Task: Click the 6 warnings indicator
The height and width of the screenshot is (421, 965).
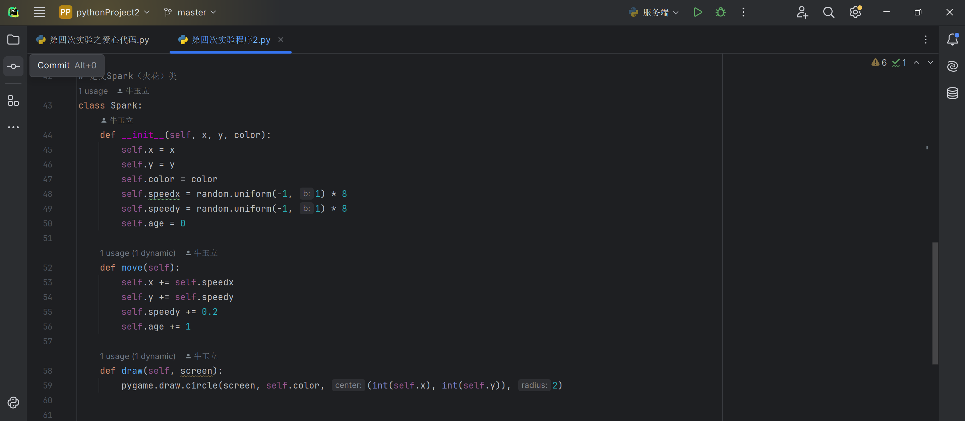Action: [879, 63]
